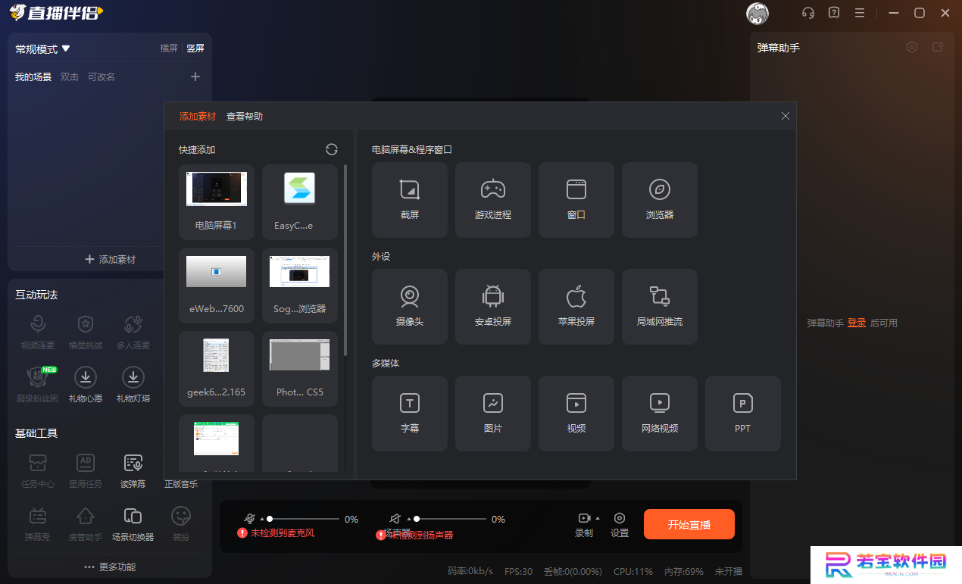
Task: Click 开始直播 start streaming button
Action: [x=689, y=524]
